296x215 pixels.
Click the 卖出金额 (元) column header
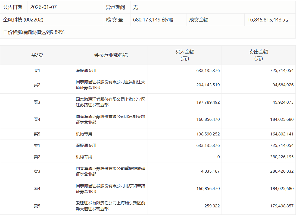pyautogui.click(x=258, y=55)
